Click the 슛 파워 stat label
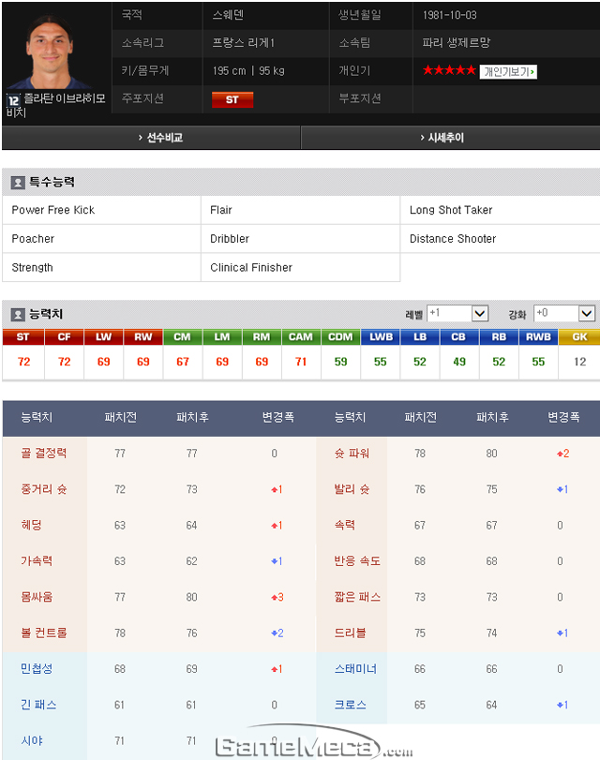 [x=352, y=454]
